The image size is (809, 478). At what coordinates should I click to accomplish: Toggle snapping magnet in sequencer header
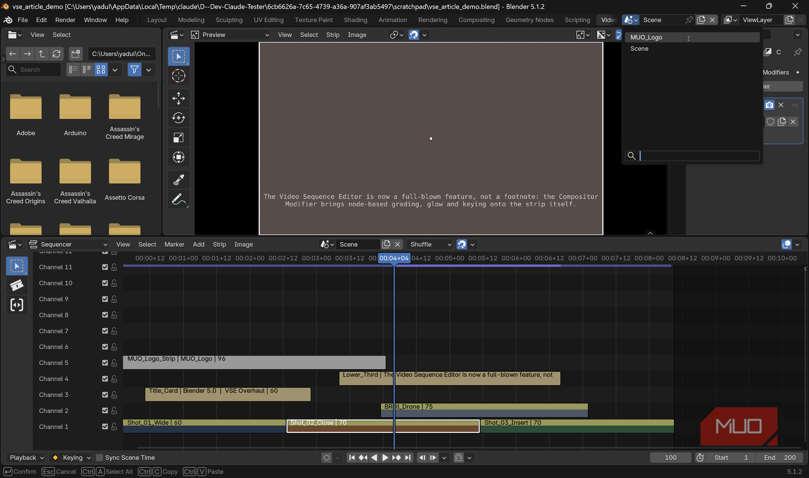click(462, 244)
